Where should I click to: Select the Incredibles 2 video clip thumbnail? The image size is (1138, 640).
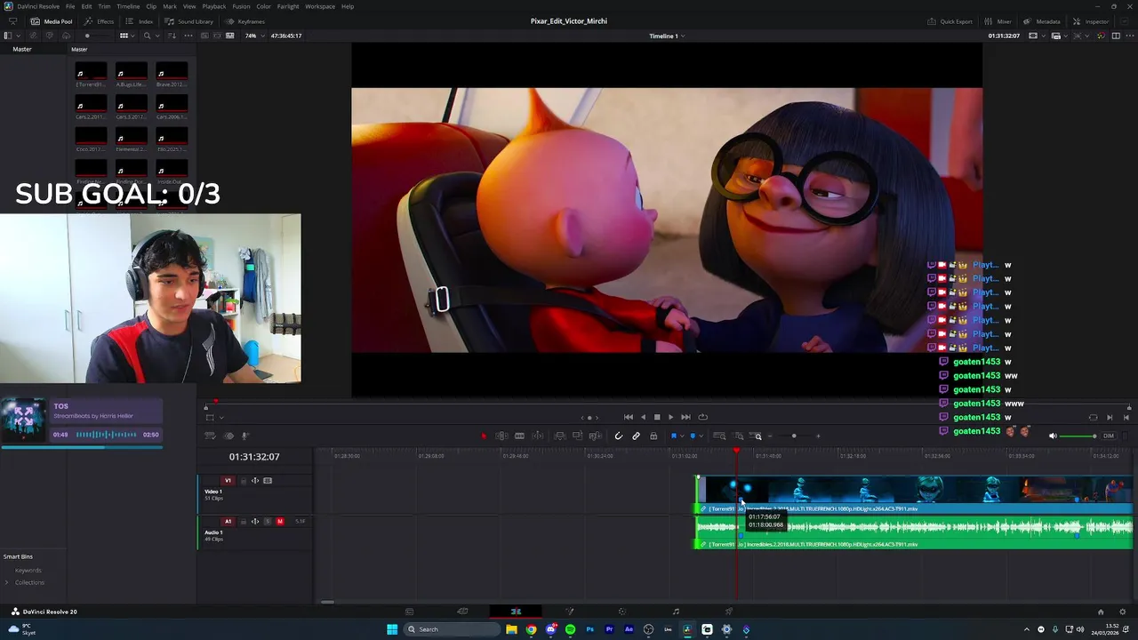click(914, 490)
